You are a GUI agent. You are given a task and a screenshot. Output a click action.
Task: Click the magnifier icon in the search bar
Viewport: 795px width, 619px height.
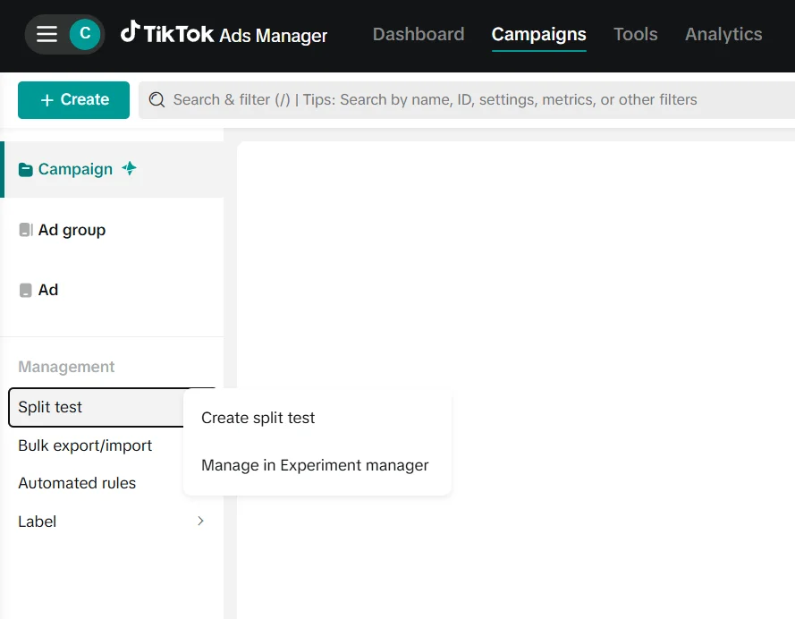click(x=157, y=100)
